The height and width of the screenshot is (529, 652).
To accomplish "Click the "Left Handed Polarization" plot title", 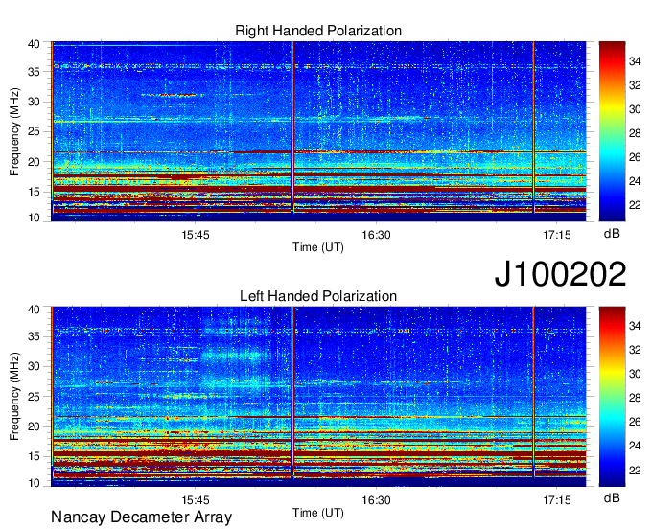I will [x=318, y=296].
